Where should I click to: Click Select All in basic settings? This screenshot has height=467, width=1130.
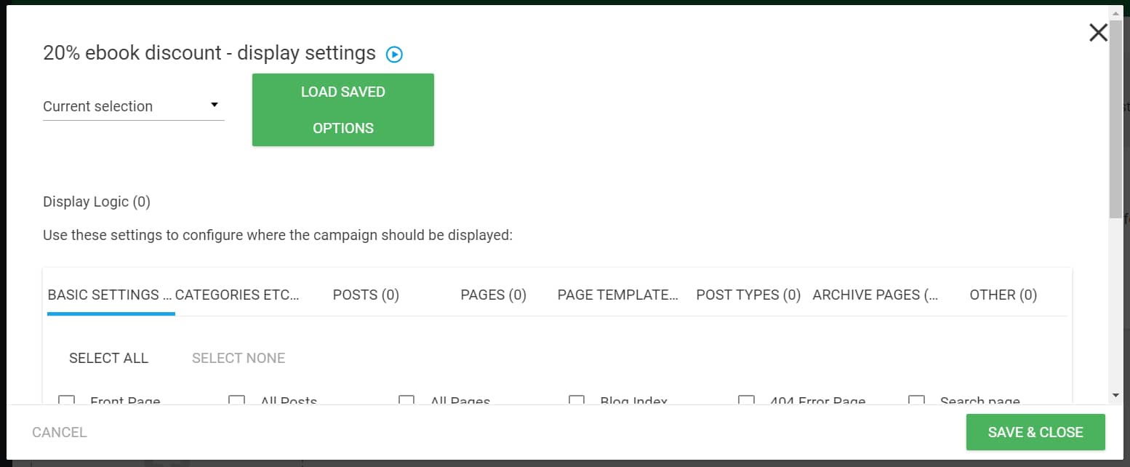point(108,358)
